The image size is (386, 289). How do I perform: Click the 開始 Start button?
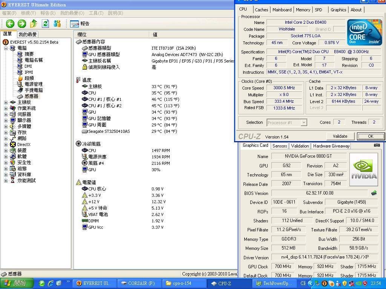pyautogui.click(x=17, y=283)
